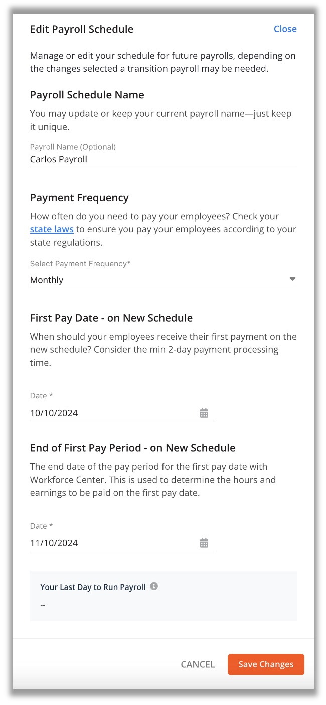Expand the Payment Frequency dropdown arrow
The height and width of the screenshot is (705, 326).
tap(293, 279)
